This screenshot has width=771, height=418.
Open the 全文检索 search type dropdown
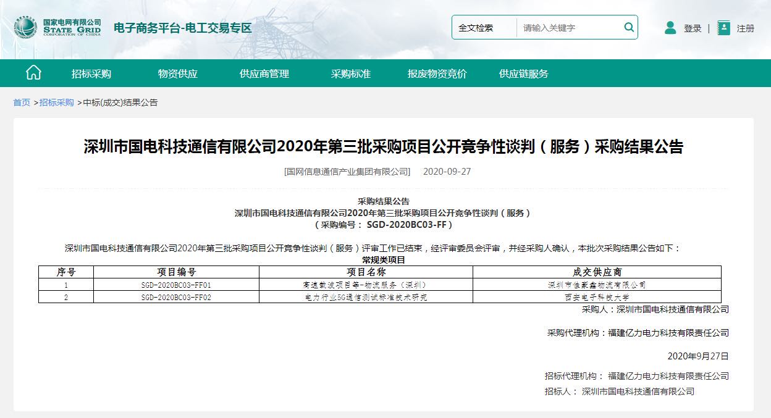[484, 28]
